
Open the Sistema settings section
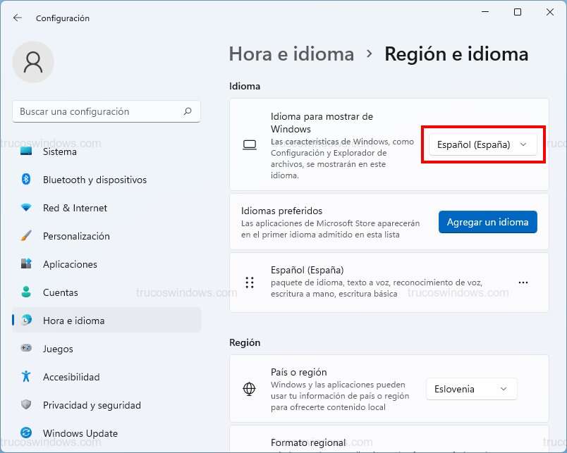pos(60,151)
